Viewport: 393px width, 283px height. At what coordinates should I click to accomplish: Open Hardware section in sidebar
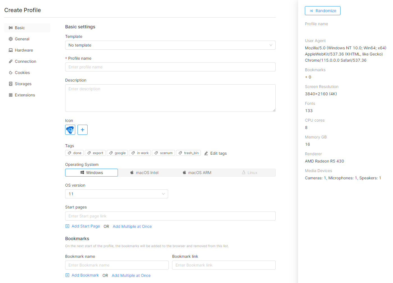click(24, 50)
